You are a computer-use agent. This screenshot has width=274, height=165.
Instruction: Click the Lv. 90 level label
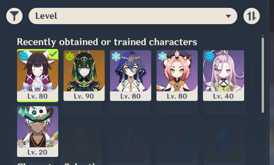coord(84,96)
